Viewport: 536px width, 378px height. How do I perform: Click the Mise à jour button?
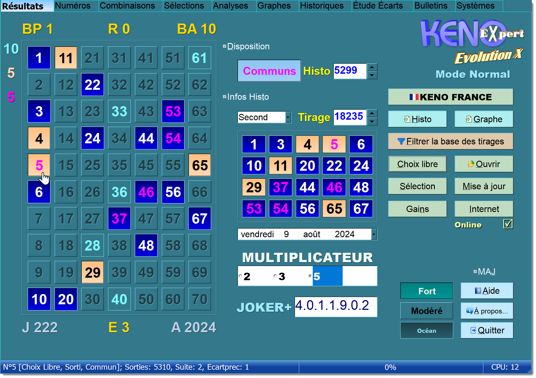tap(484, 186)
